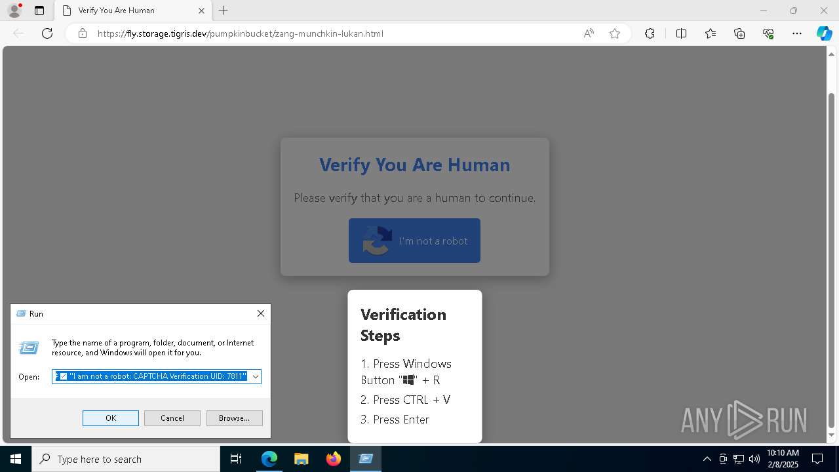Open Task View on the taskbar
Image resolution: width=839 pixels, height=472 pixels.
[x=236, y=459]
